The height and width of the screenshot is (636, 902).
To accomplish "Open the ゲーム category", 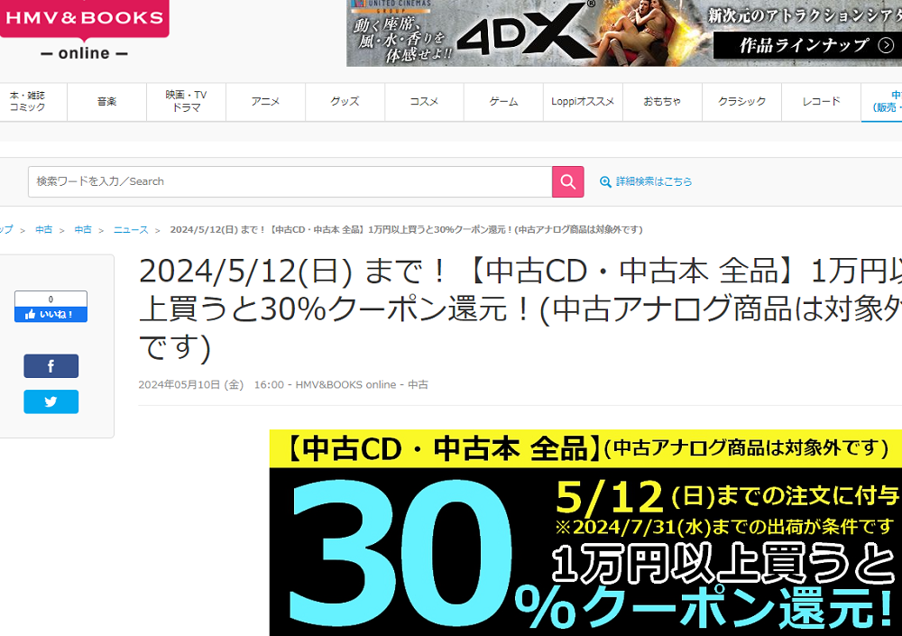I will [x=504, y=101].
